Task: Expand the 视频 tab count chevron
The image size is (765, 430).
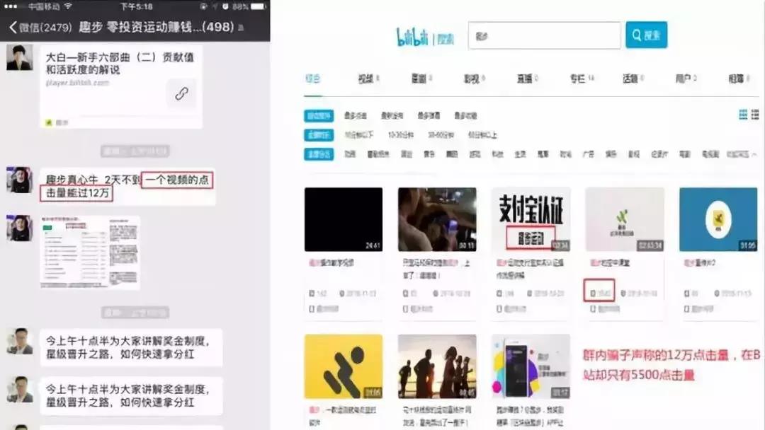Action: click(x=366, y=79)
